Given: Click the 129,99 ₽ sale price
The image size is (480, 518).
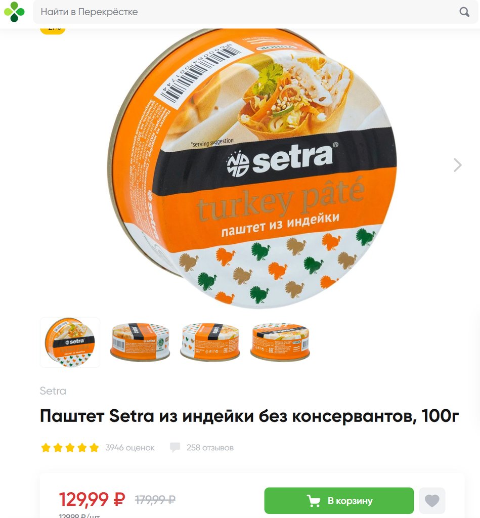Looking at the screenshot, I should [x=92, y=499].
